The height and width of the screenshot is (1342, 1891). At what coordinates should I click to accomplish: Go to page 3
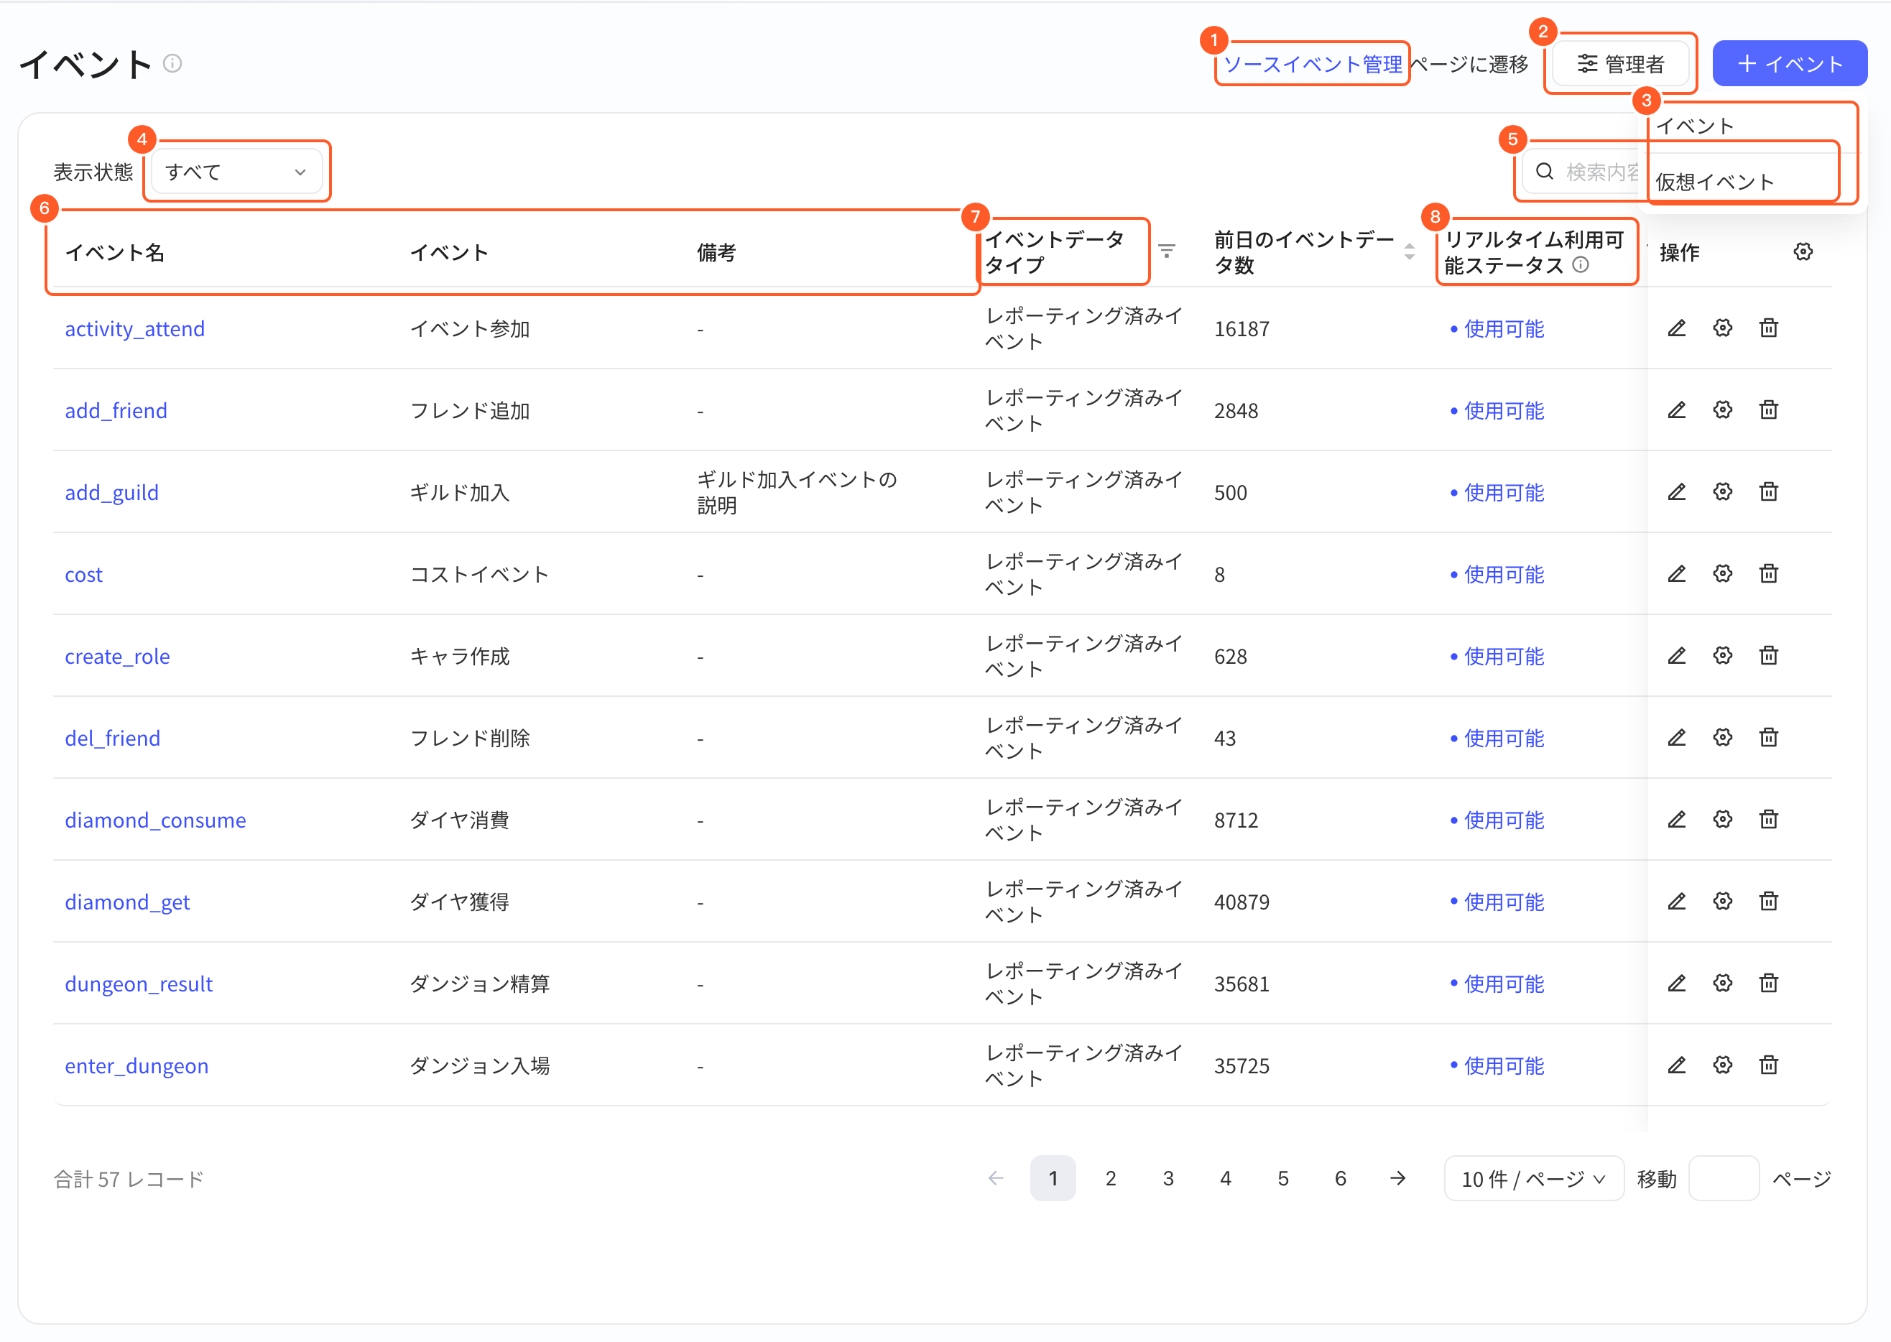pyautogui.click(x=1168, y=1178)
